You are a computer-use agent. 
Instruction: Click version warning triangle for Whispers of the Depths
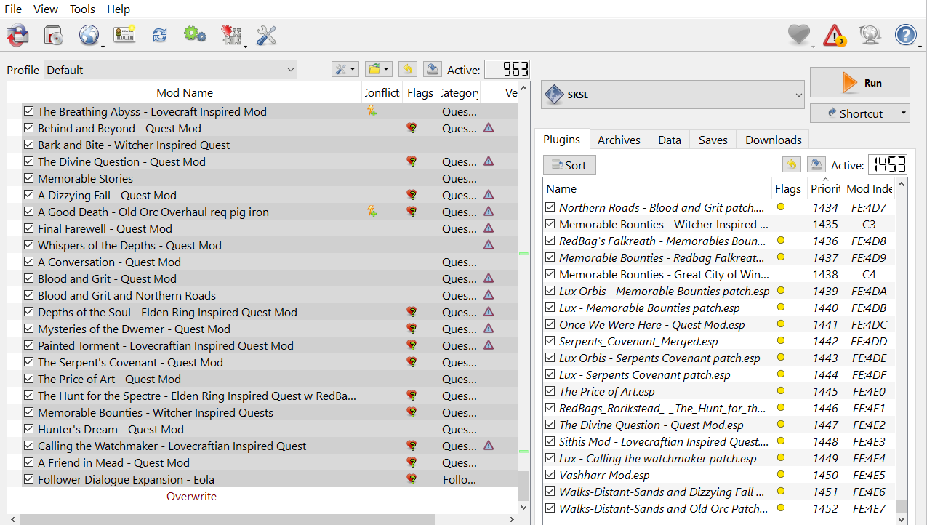(489, 245)
